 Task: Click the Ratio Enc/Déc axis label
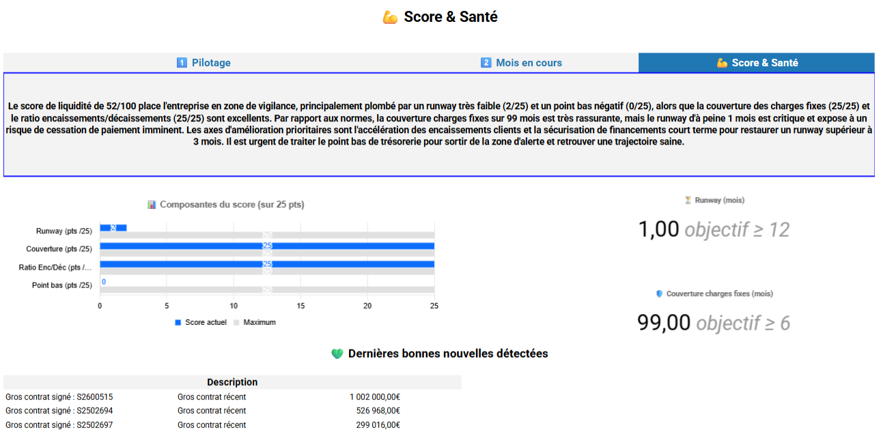pos(55,268)
